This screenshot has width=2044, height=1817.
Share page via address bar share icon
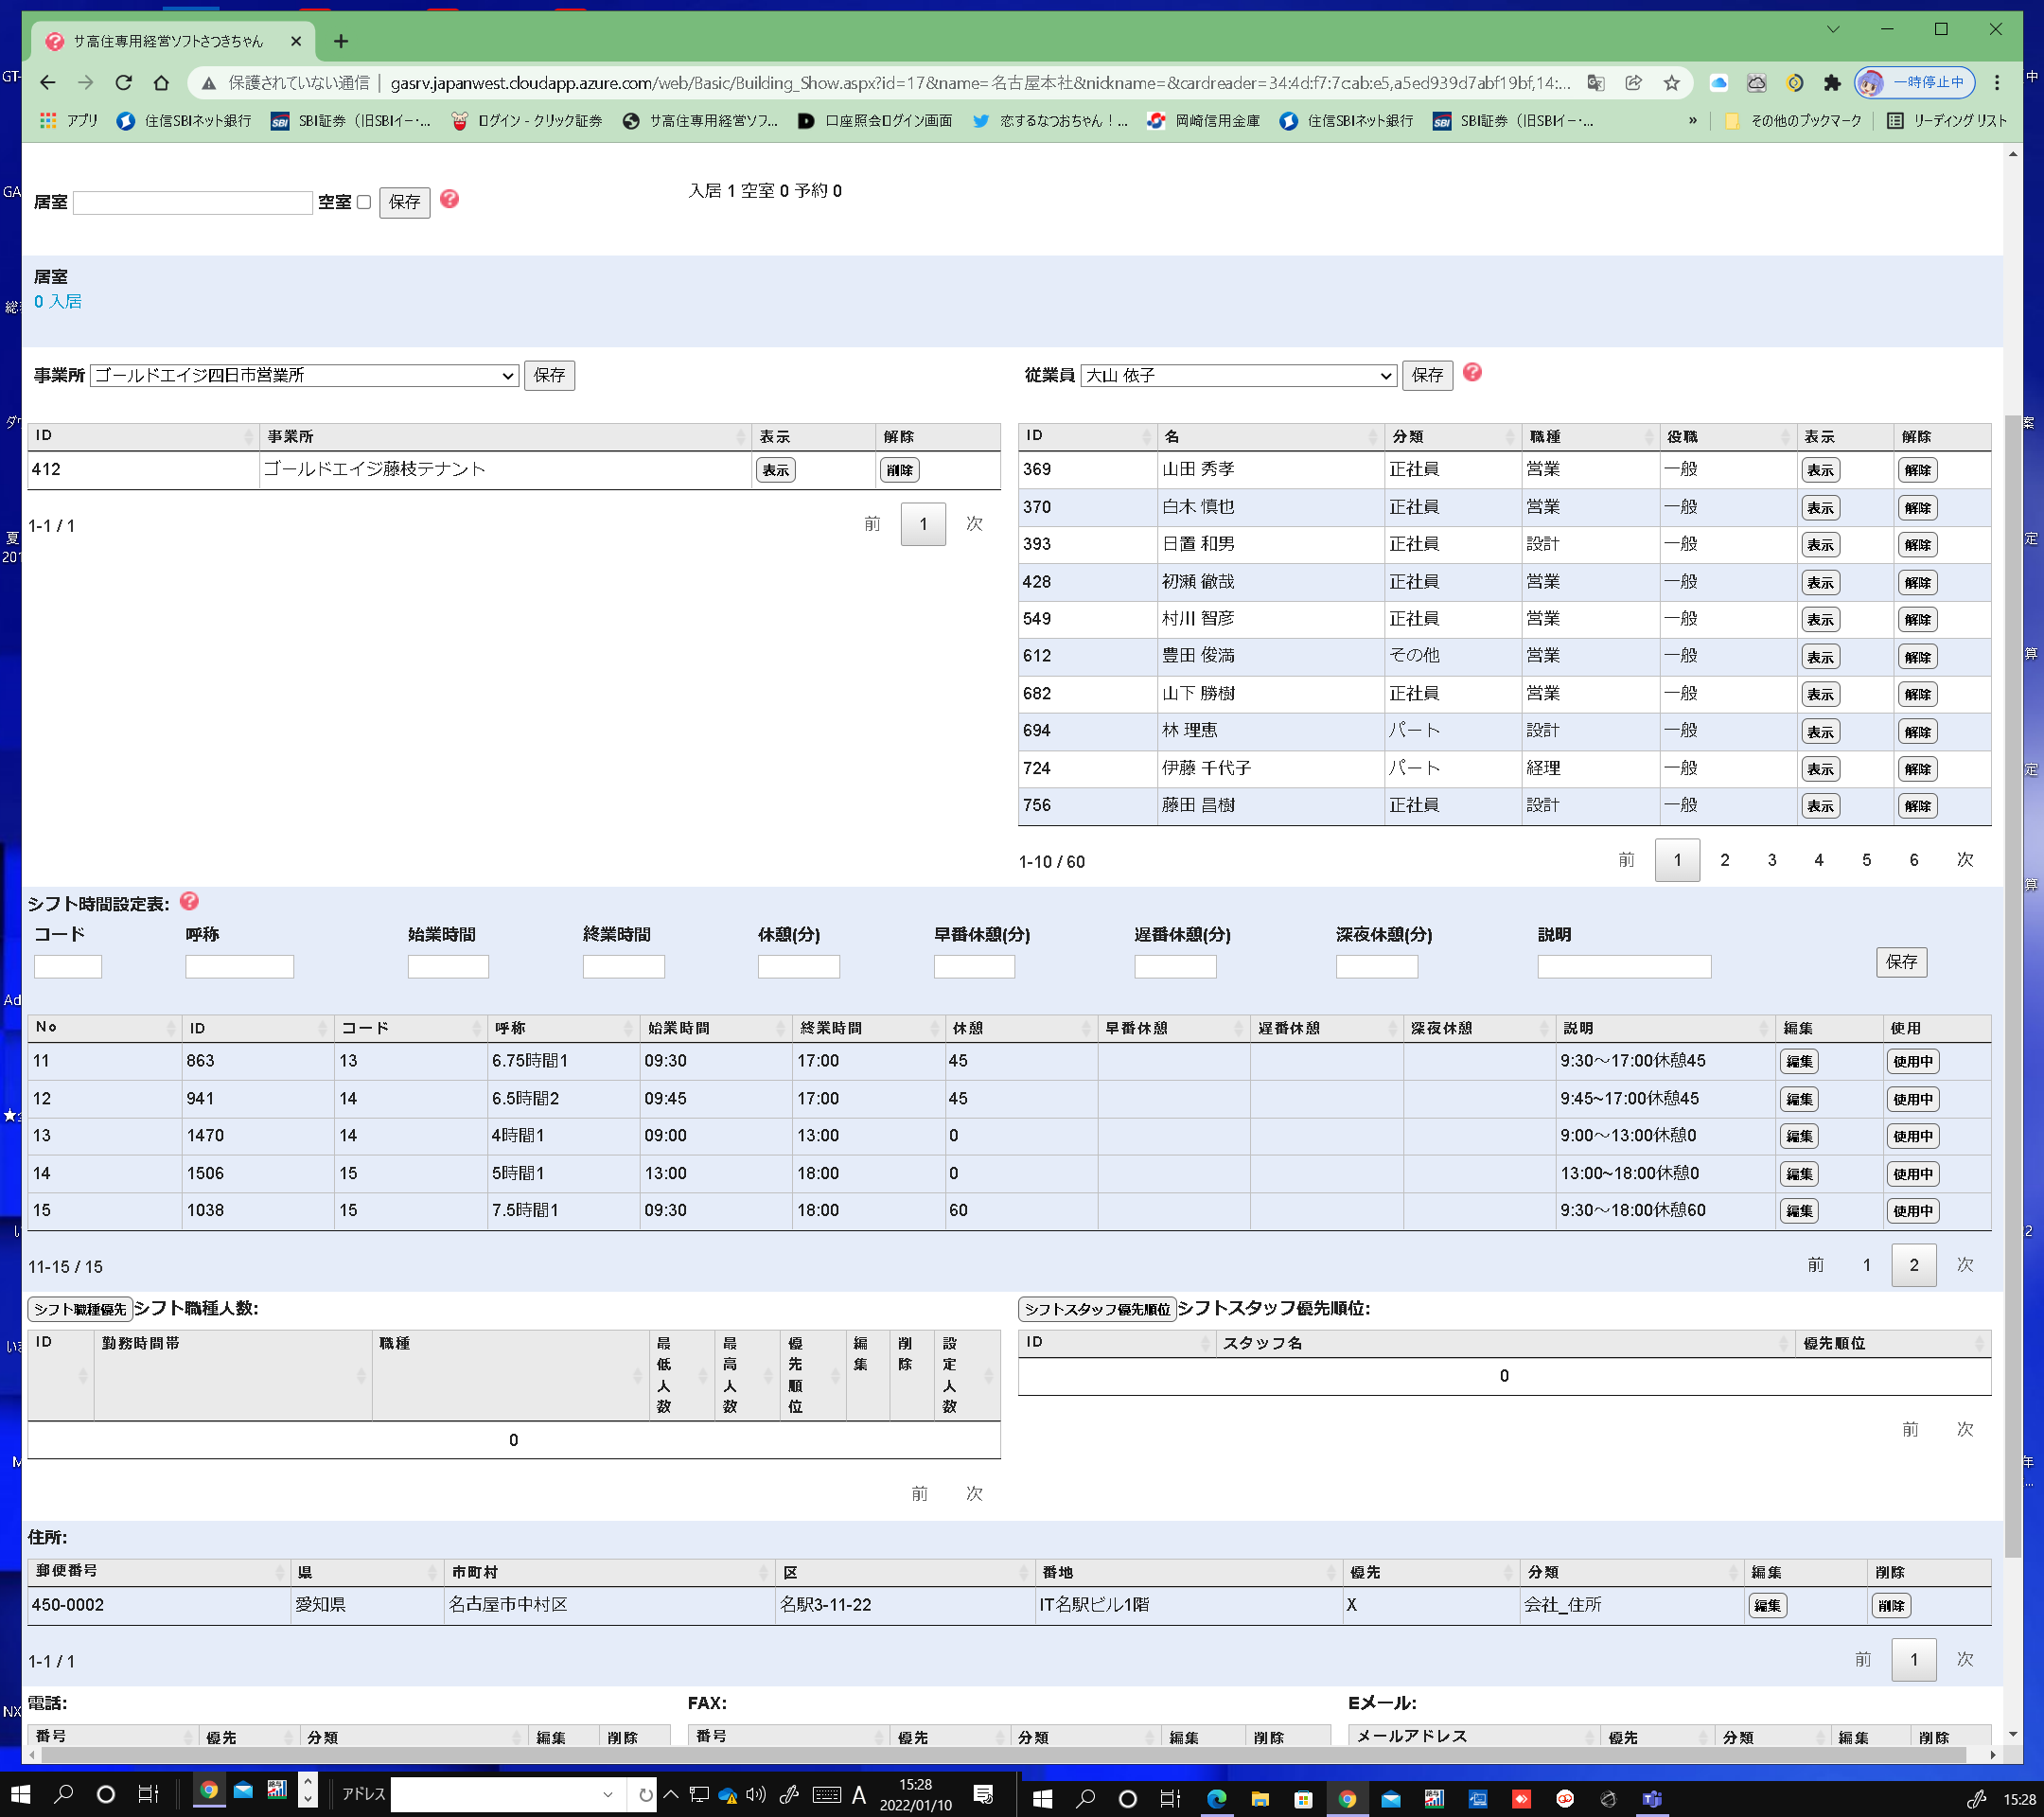1633,83
